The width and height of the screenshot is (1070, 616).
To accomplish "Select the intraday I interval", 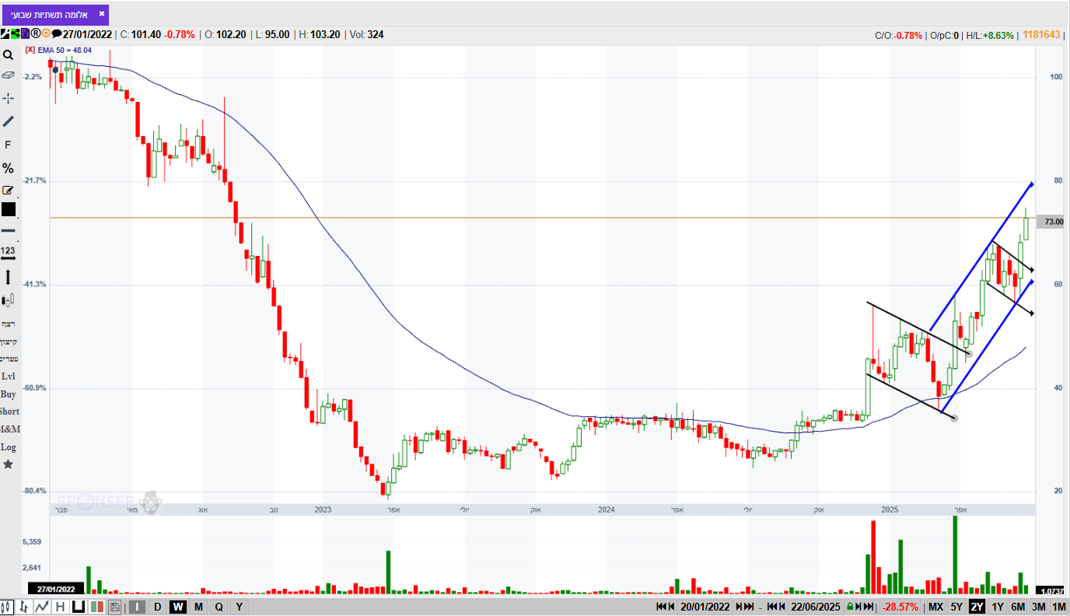I will 137,607.
